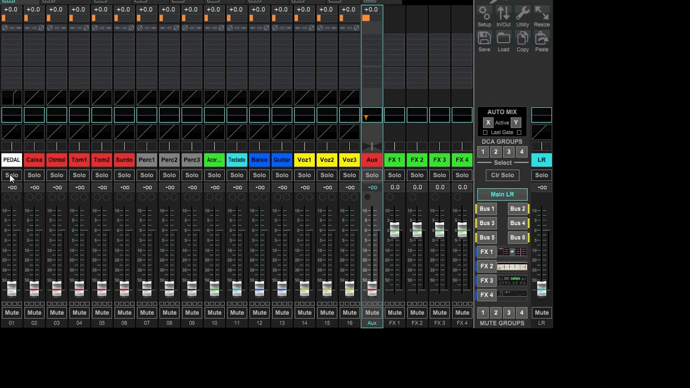The width and height of the screenshot is (690, 388).
Task: Mute the LR main strip
Action: coord(541,313)
